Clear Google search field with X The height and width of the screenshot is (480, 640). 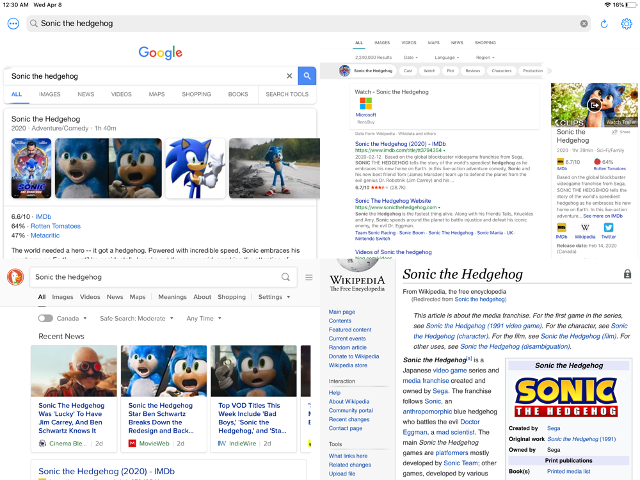pyautogui.click(x=289, y=76)
